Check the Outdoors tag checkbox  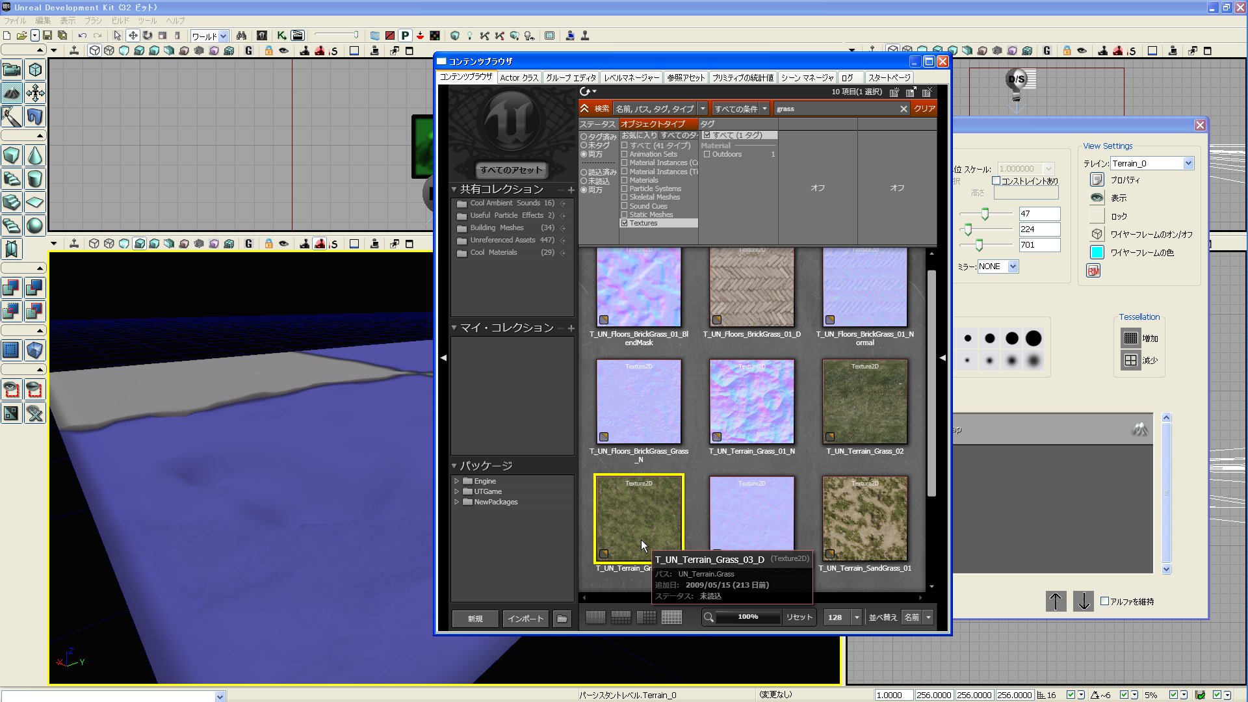pyautogui.click(x=707, y=154)
